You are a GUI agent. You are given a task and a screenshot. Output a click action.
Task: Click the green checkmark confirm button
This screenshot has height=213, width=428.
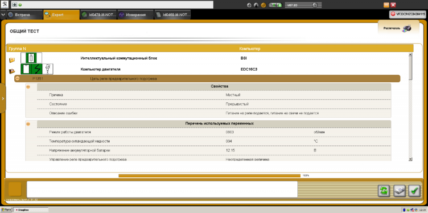coord(414,191)
